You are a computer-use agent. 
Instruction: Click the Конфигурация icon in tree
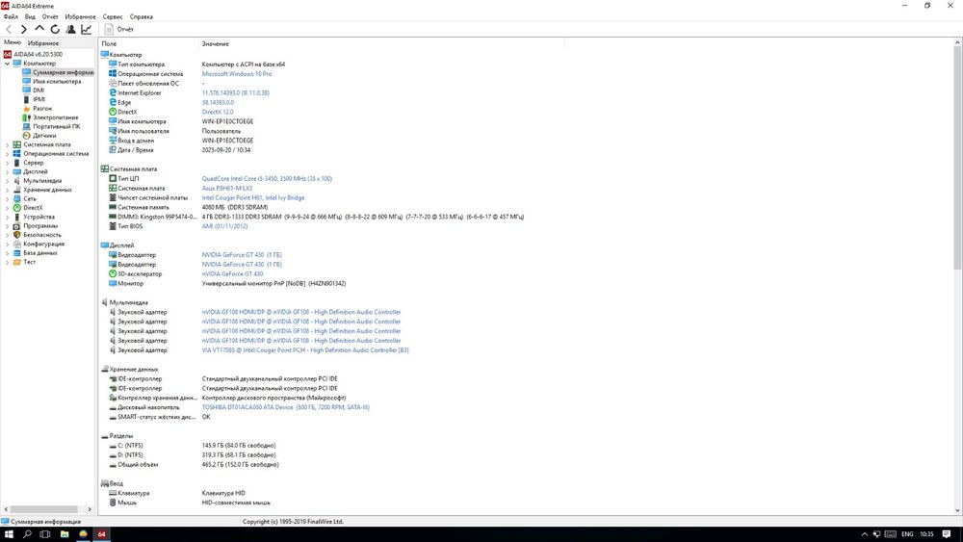tap(16, 244)
